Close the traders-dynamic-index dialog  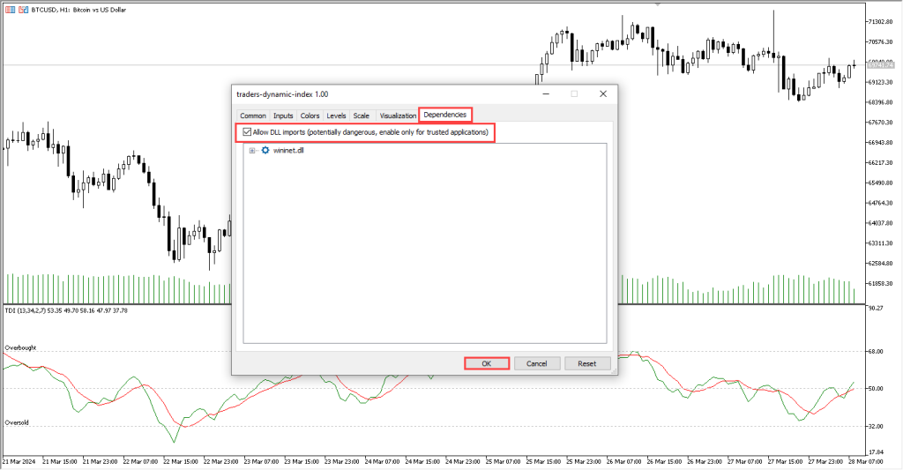coord(603,93)
